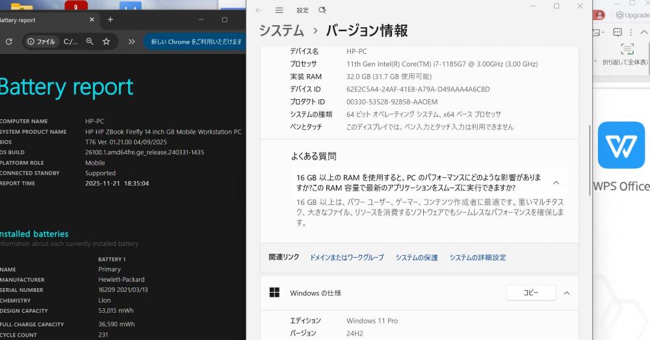The height and width of the screenshot is (340, 650).
Task: Collapse the Windows の仕様 section
Action: (567, 293)
